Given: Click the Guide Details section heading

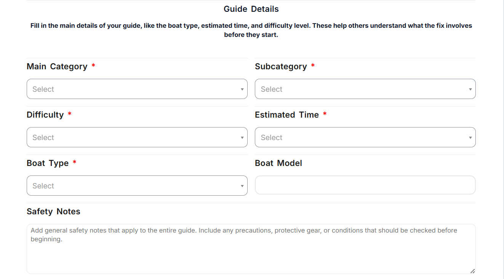Looking at the screenshot, I should coord(251,9).
